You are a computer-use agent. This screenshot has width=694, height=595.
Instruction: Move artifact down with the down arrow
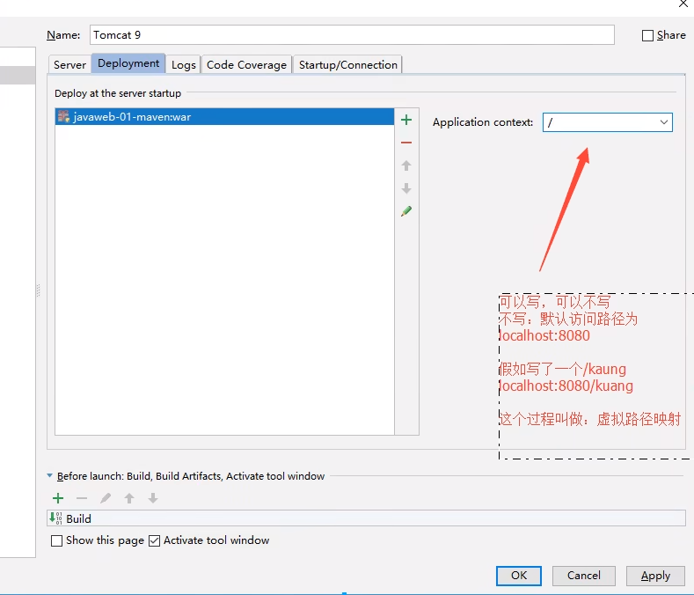pos(406,188)
